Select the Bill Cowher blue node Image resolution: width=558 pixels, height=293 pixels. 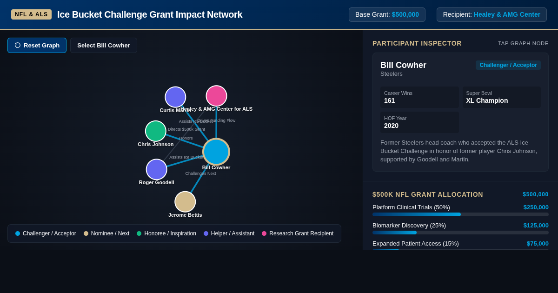(216, 152)
